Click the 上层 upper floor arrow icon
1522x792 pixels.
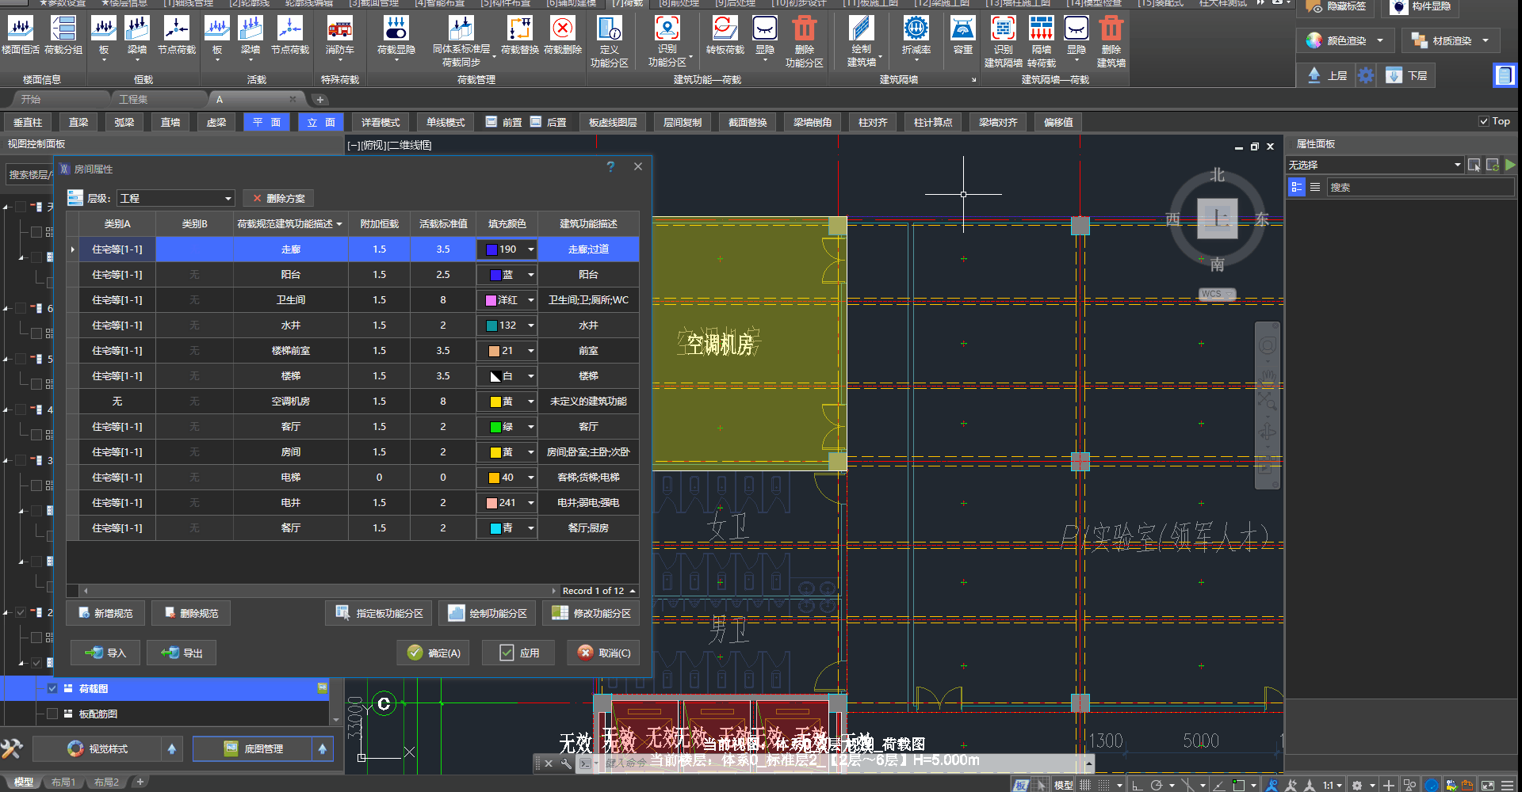[x=1314, y=75]
